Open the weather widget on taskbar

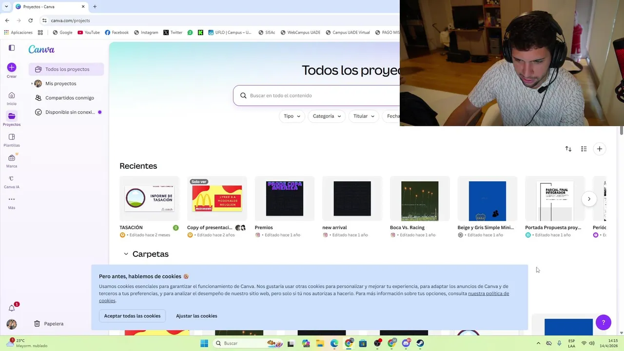click(27, 343)
